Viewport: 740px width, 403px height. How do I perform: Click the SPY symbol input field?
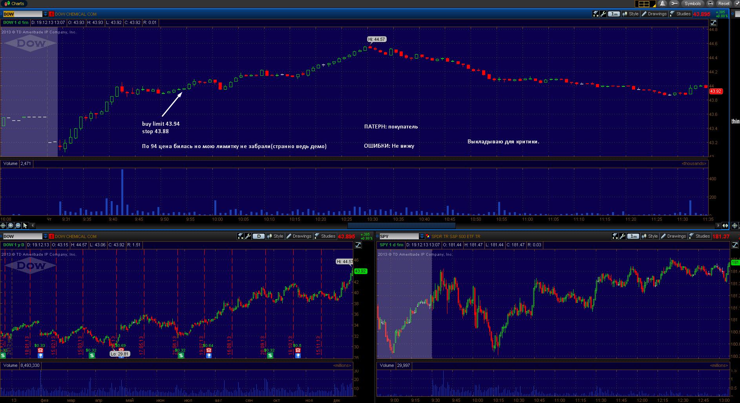[x=399, y=236]
